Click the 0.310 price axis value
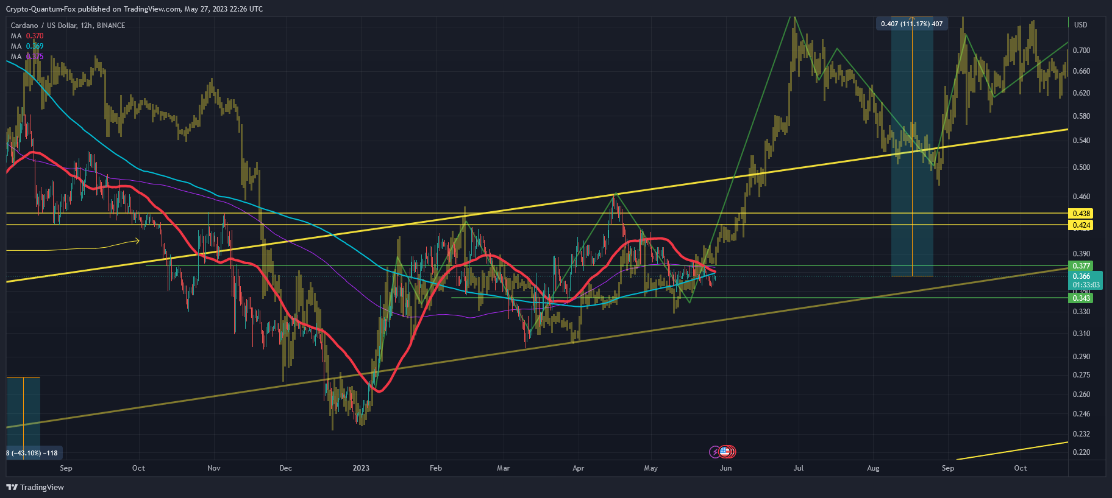Image resolution: width=1112 pixels, height=498 pixels. pyautogui.click(x=1082, y=334)
